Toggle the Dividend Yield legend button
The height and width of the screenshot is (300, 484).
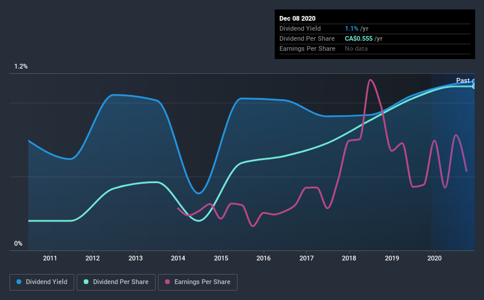42,282
